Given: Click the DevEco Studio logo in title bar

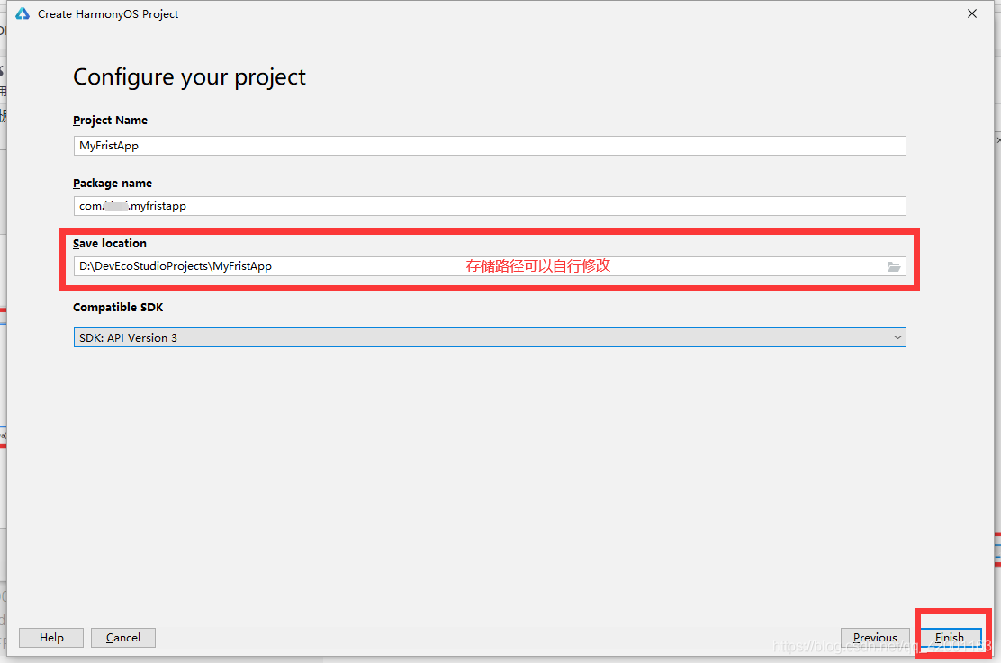Looking at the screenshot, I should coord(23,13).
